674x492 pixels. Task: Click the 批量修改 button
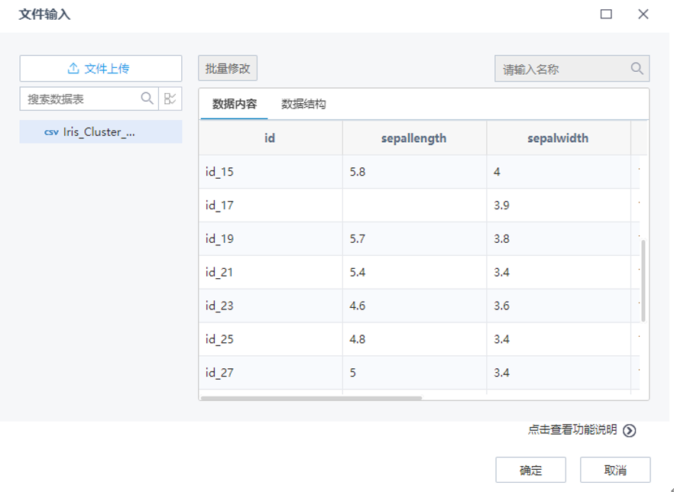click(x=227, y=68)
